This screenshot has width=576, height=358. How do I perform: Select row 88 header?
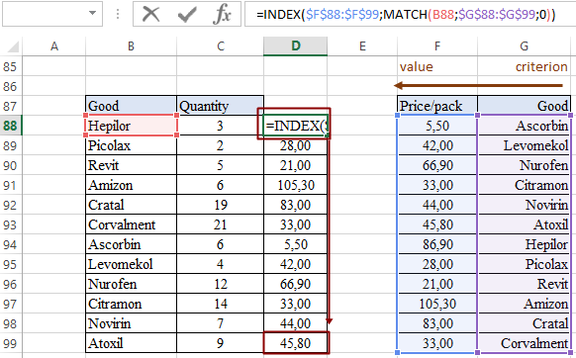coord(11,126)
